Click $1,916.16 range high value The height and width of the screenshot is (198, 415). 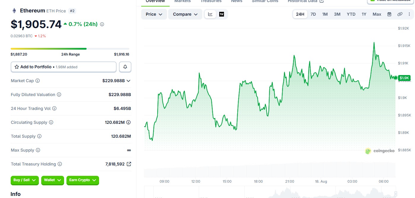(x=121, y=54)
